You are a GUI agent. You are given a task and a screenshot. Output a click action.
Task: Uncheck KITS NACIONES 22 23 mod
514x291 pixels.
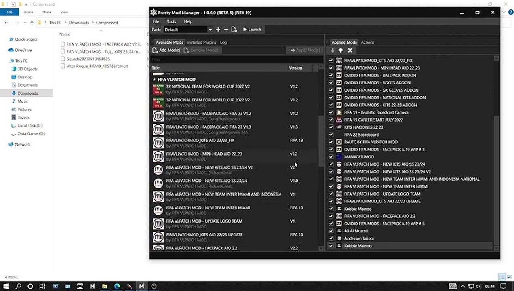[x=331, y=127]
